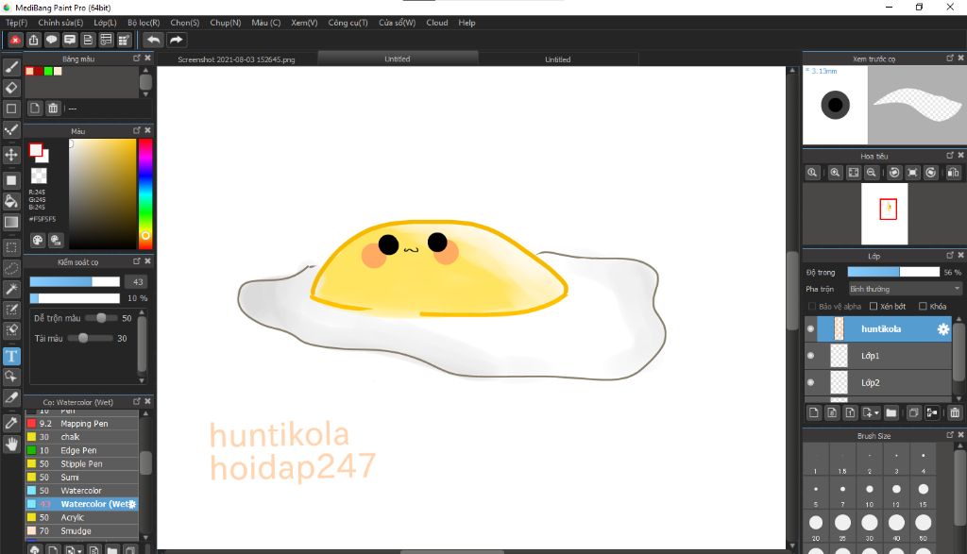Select the chalk brush

click(x=81, y=437)
